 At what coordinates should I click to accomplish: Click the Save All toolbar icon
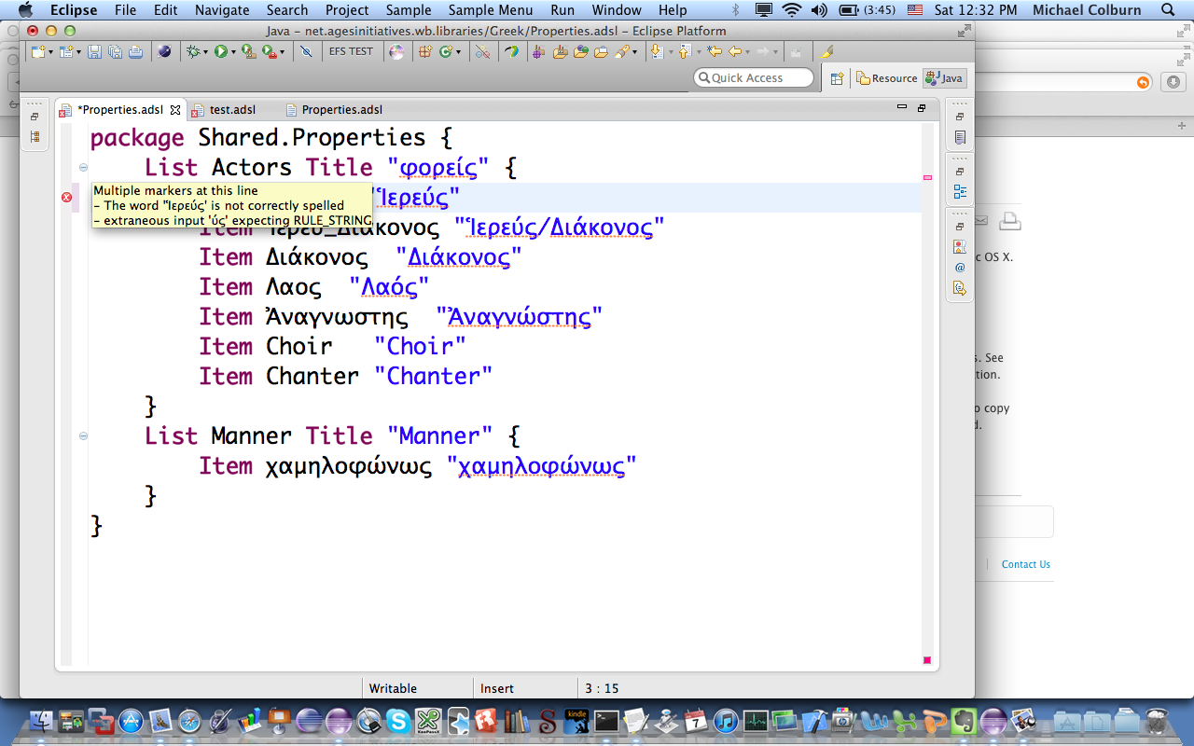115,51
